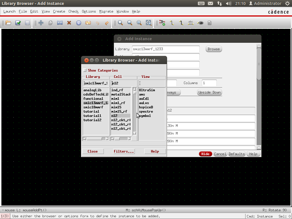Click the Defaults button in Add Instance
292x219 pixels.
[x=236, y=154]
